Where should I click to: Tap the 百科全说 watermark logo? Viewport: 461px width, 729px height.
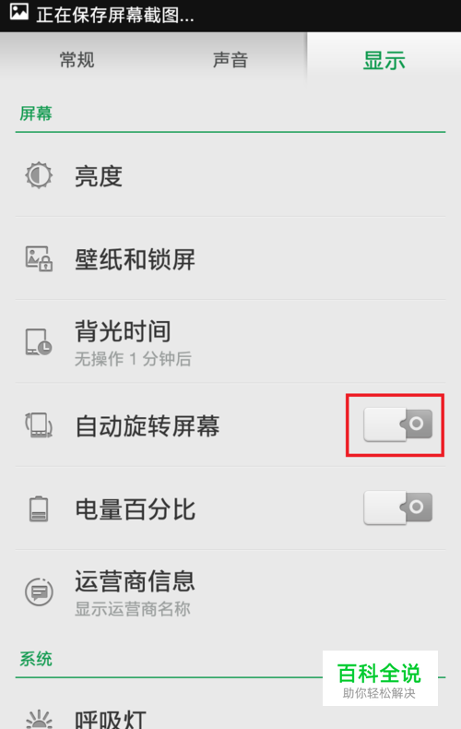tap(380, 678)
